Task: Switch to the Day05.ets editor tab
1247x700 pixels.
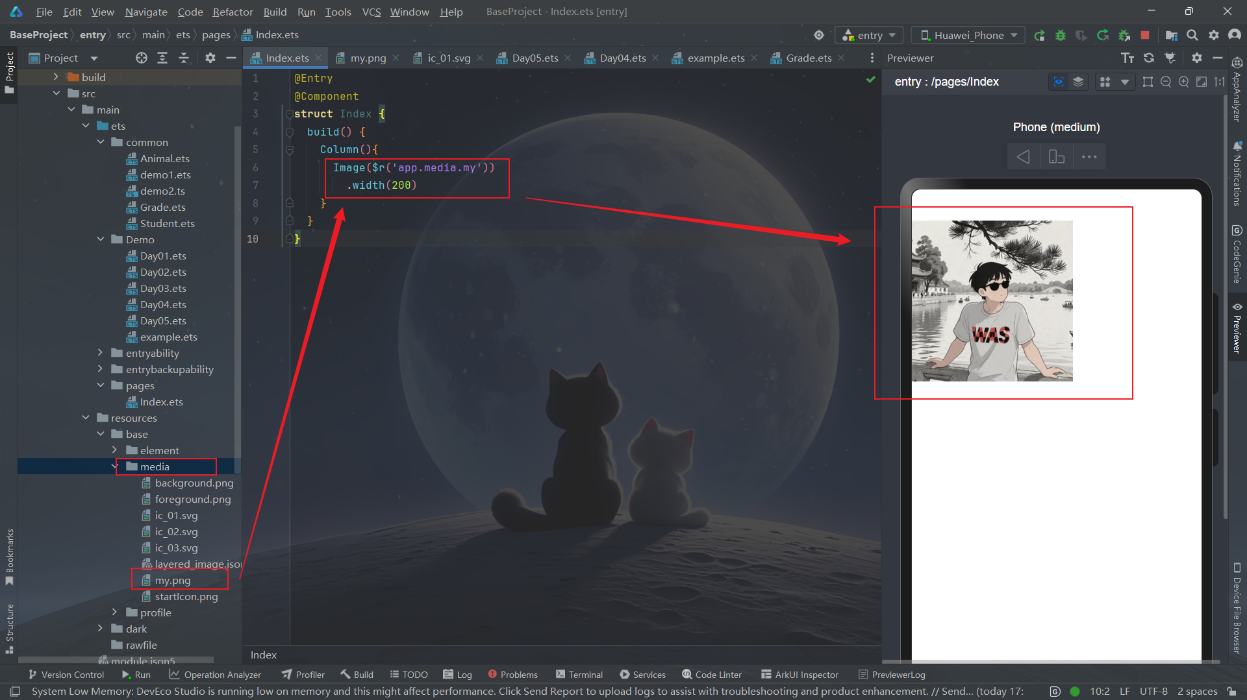Action: coord(535,58)
